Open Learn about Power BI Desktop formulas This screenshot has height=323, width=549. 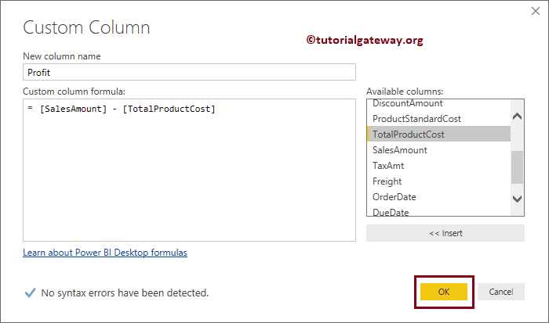(x=105, y=253)
